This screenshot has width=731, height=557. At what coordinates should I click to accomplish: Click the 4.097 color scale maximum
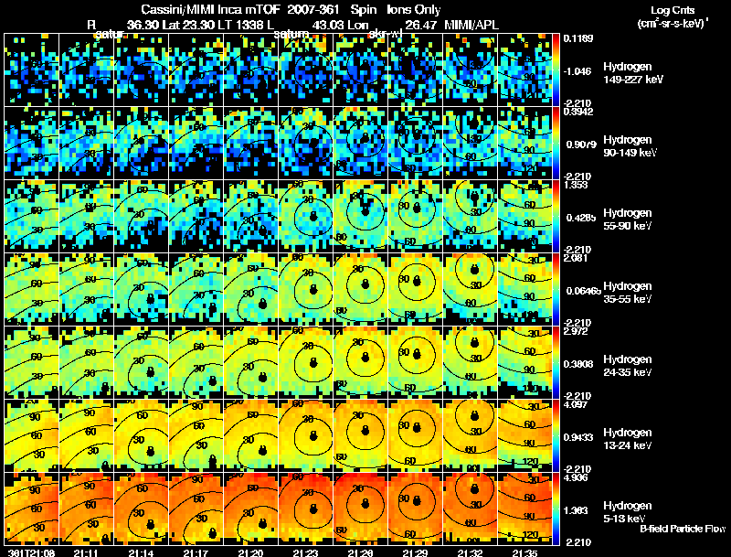(576, 404)
